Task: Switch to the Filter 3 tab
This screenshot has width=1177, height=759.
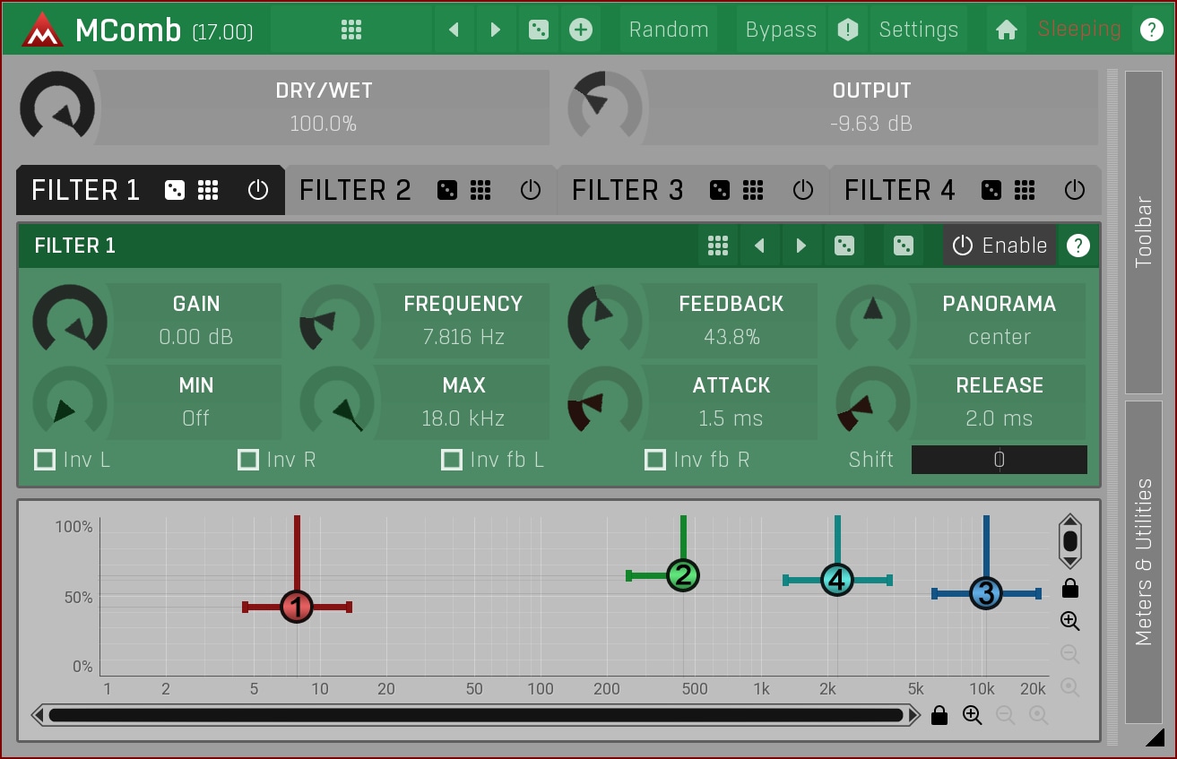Action: [x=627, y=190]
